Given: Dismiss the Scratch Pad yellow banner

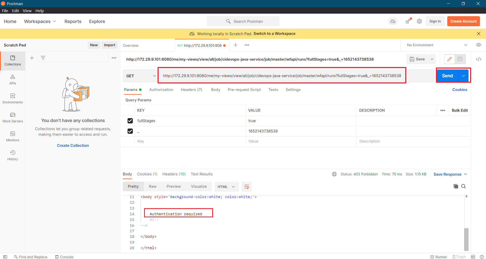Looking at the screenshot, I should 479,34.
